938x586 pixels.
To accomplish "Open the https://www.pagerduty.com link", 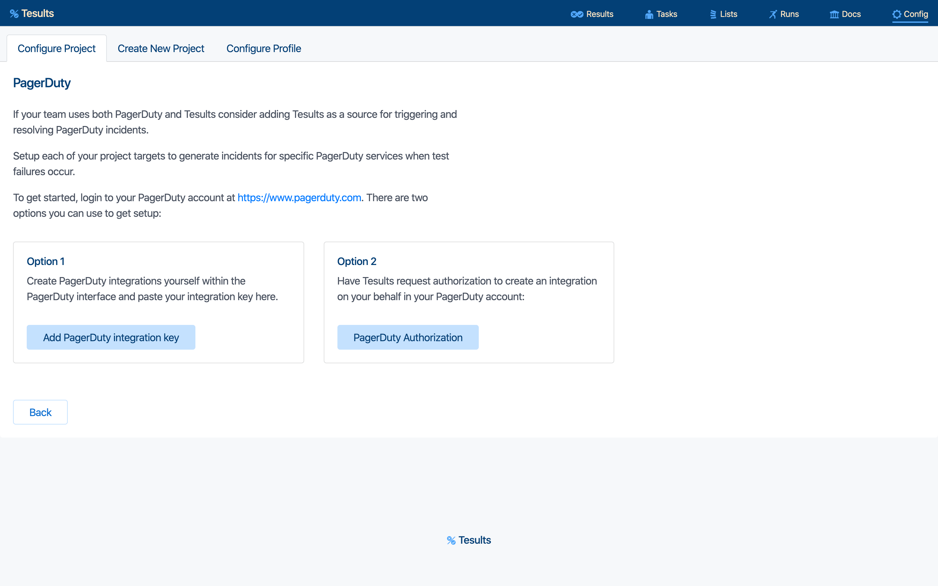I will (x=299, y=198).
